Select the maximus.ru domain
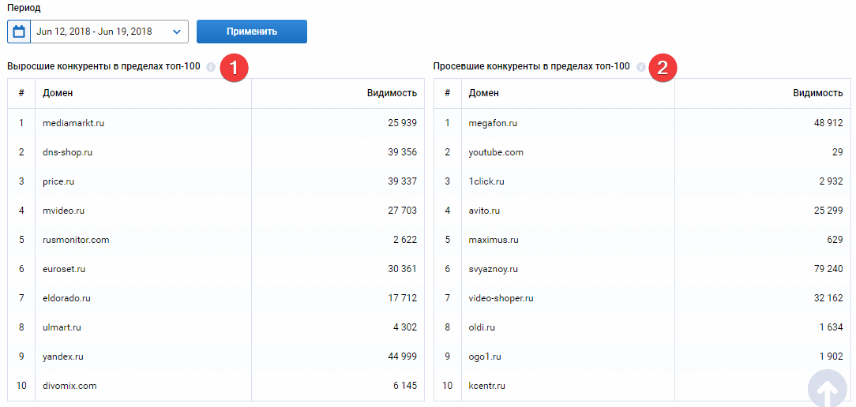The image size is (856, 407). (x=493, y=240)
